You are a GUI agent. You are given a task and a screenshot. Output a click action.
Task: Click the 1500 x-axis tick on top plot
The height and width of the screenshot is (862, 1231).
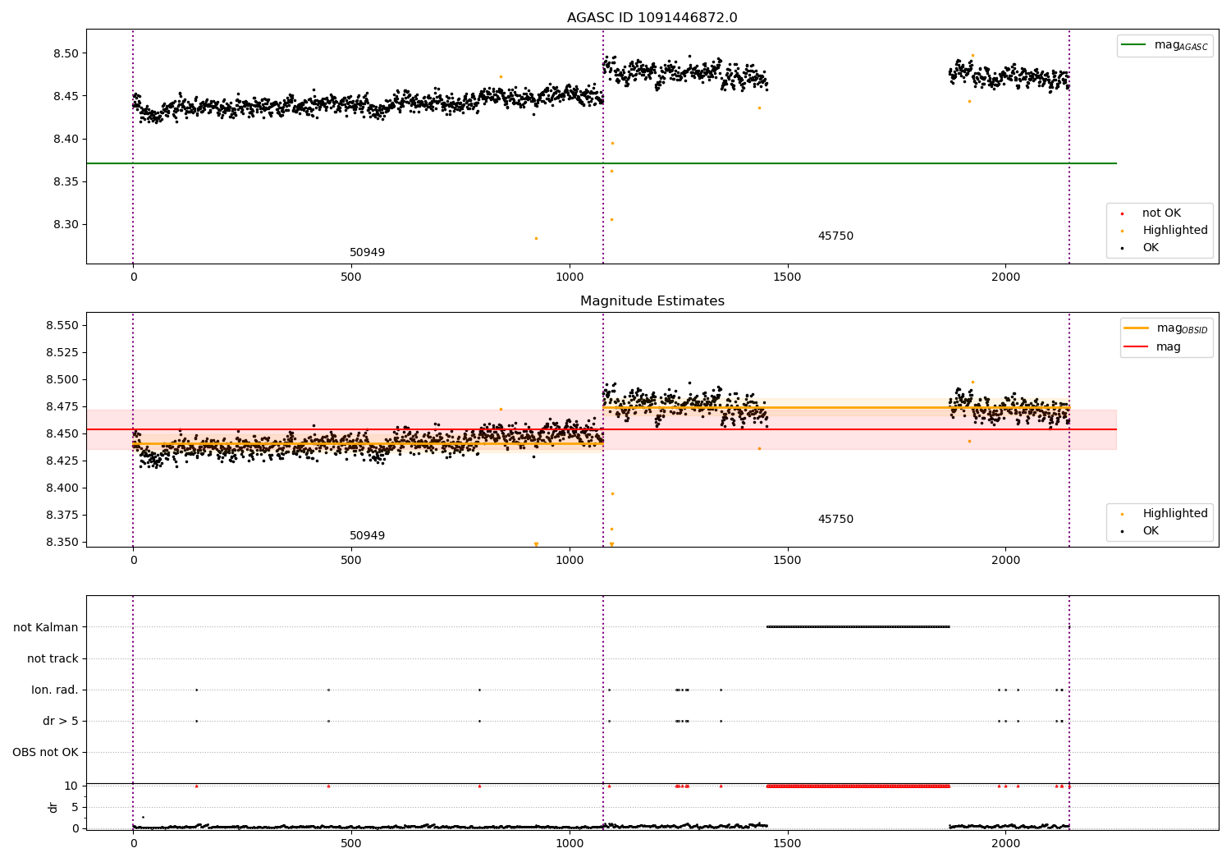[788, 277]
